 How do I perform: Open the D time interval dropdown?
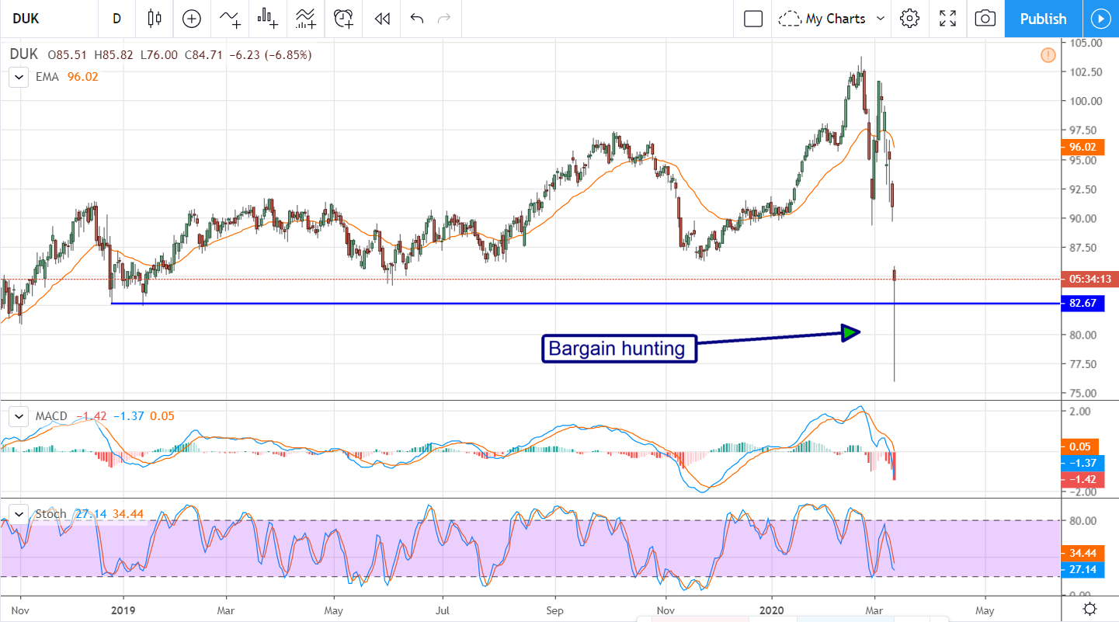(x=116, y=19)
